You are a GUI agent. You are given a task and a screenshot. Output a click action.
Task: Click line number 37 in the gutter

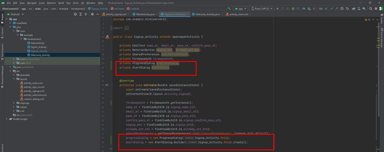[x=103, y=94]
